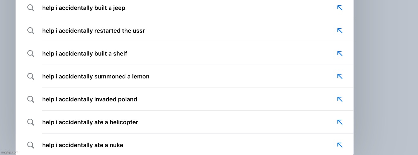
Task: Click the fill-in arrow beside "ate a nuke"
Action: pos(340,145)
